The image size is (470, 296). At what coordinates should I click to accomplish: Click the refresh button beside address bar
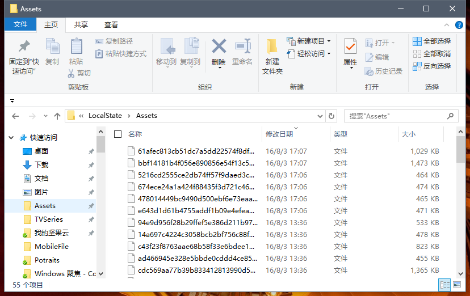[331, 116]
